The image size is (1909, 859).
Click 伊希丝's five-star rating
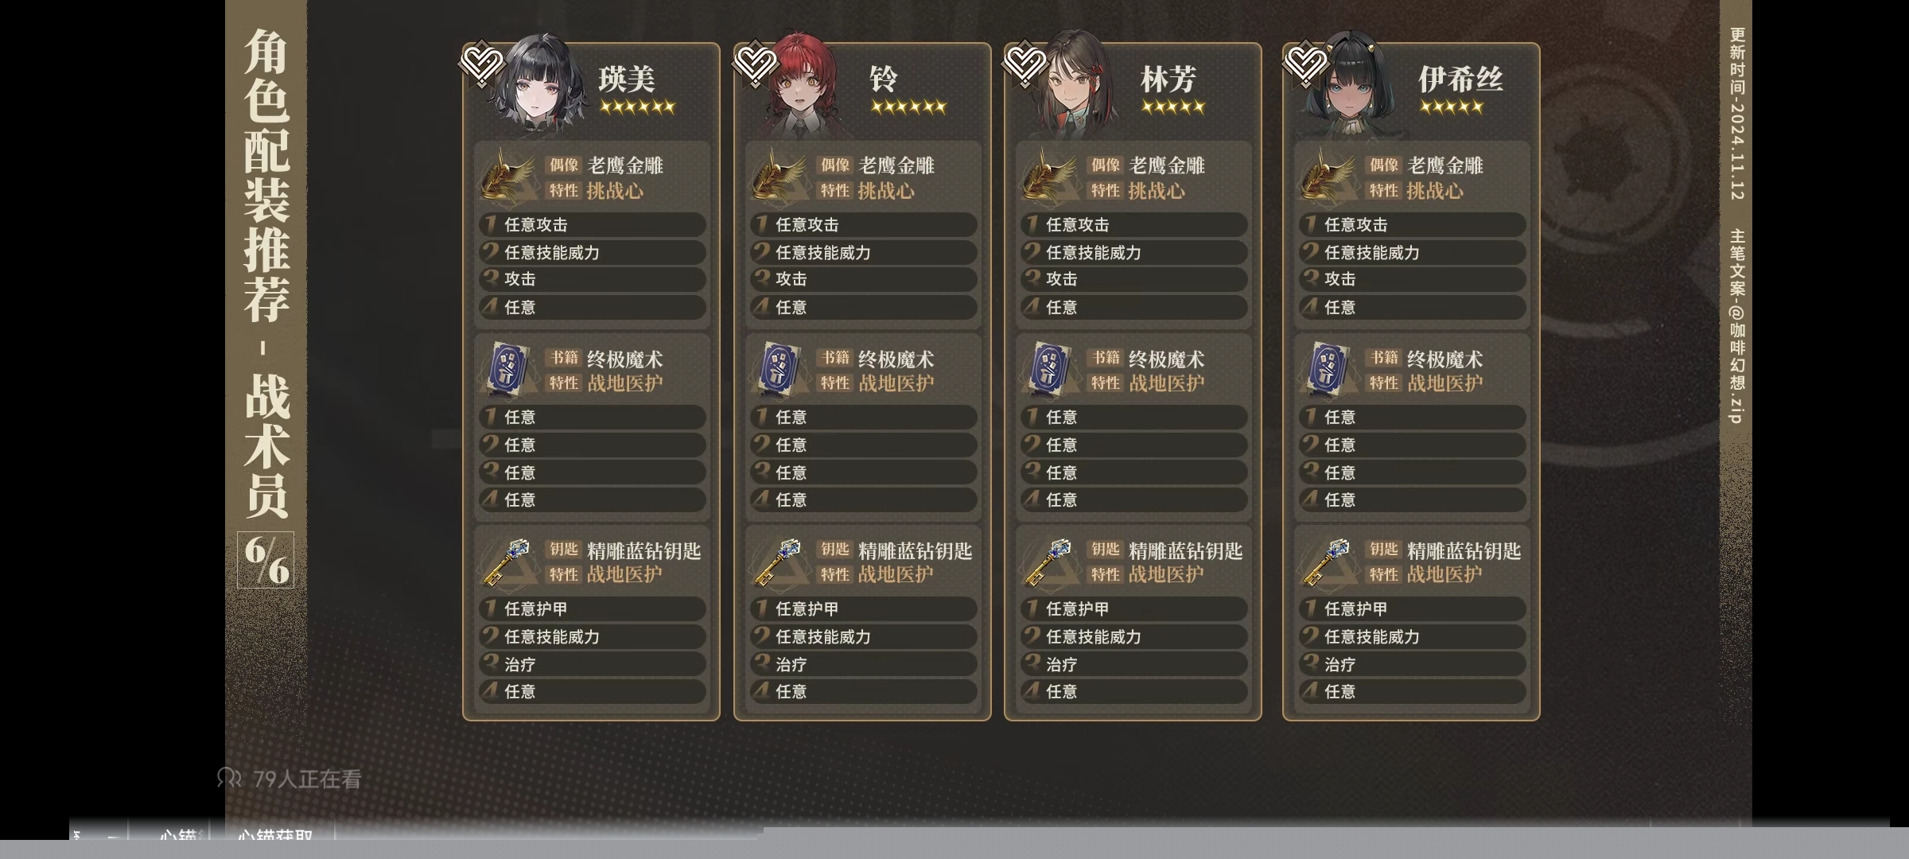1452,107
